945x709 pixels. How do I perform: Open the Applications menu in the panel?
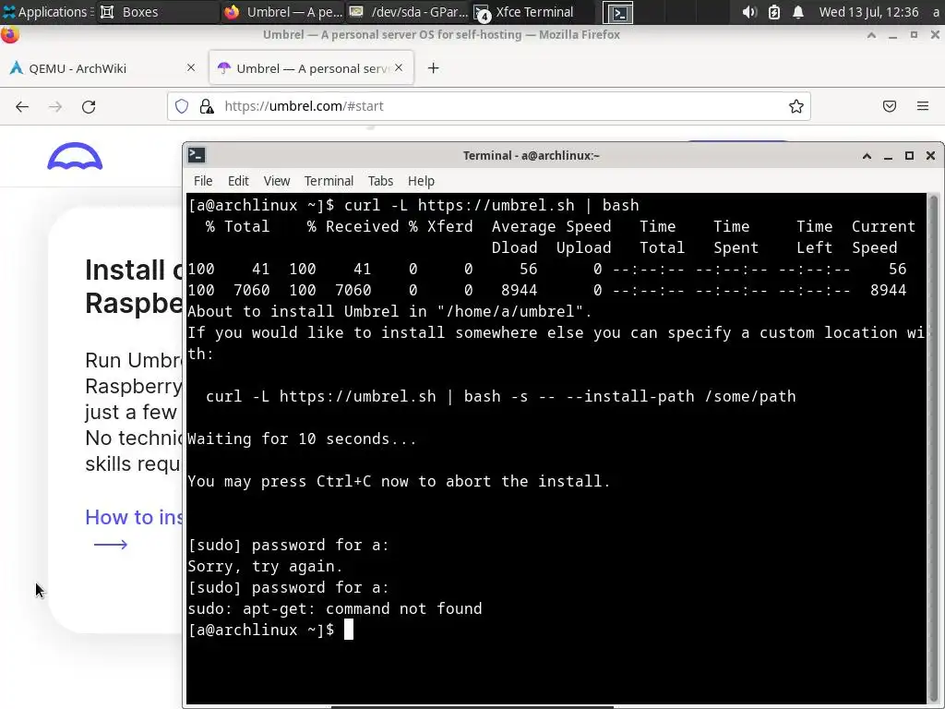48,12
